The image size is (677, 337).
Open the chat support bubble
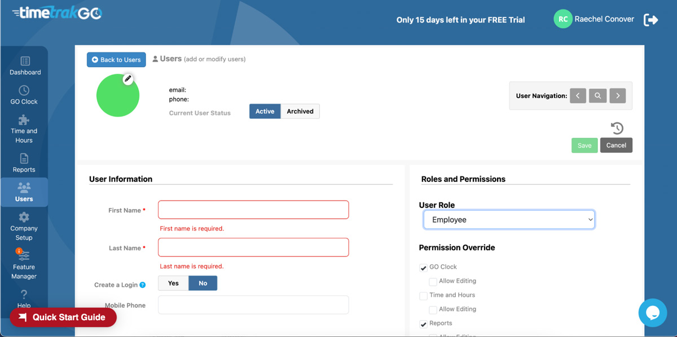click(653, 313)
